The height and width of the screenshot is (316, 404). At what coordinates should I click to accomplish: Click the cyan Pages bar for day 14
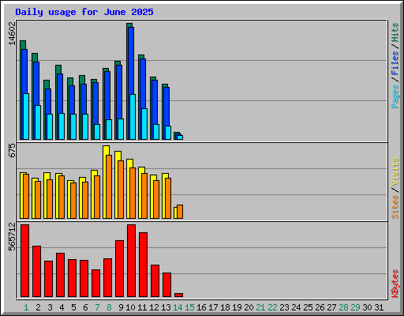click(x=180, y=137)
